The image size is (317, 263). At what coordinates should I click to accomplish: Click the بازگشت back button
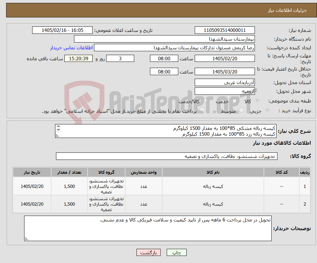pyautogui.click(x=148, y=252)
